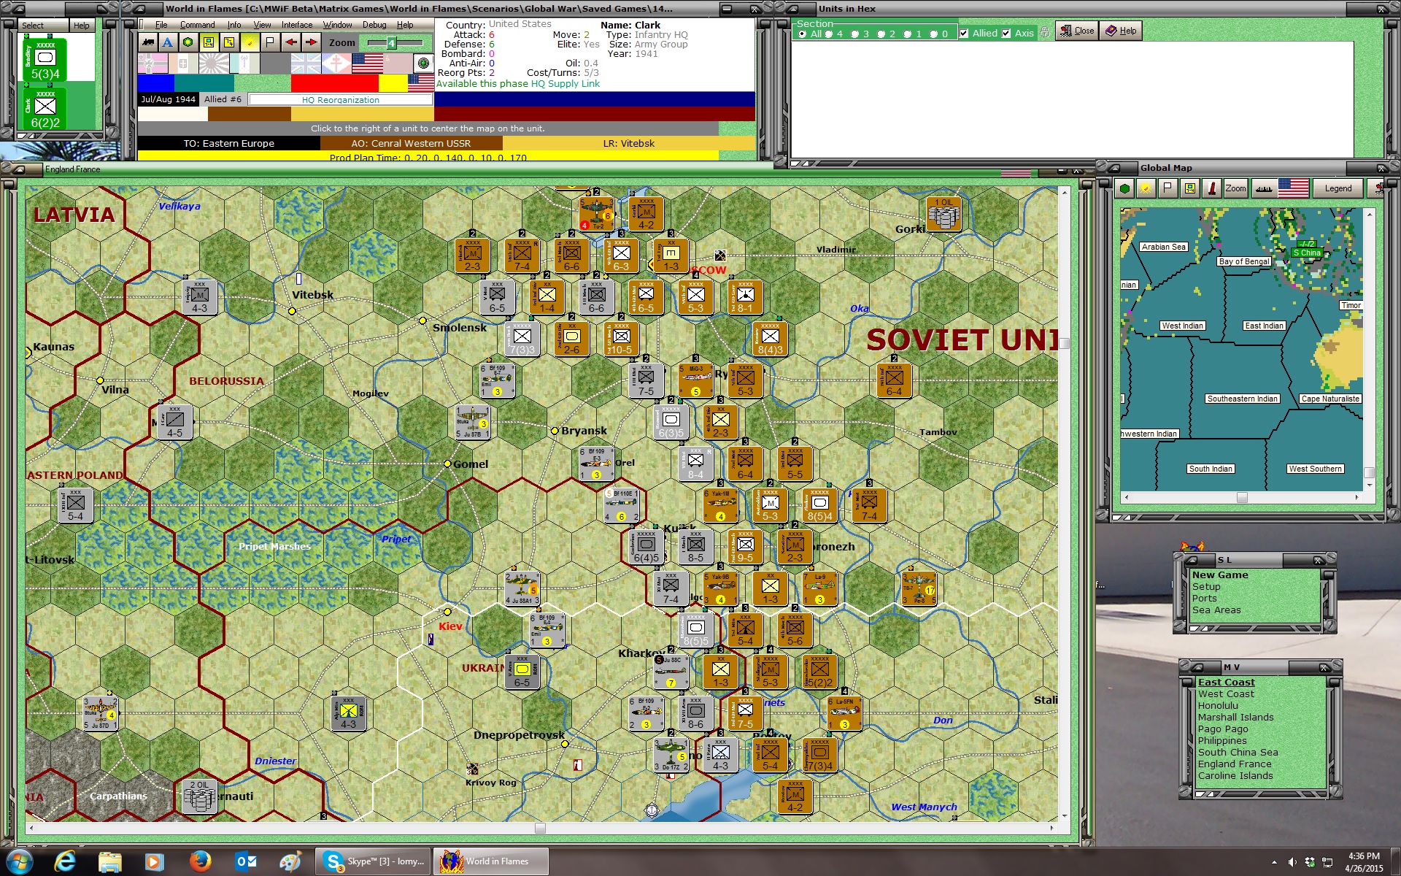Select the United Kingdom flag in country bar
1401x876 pixels.
coord(306,64)
